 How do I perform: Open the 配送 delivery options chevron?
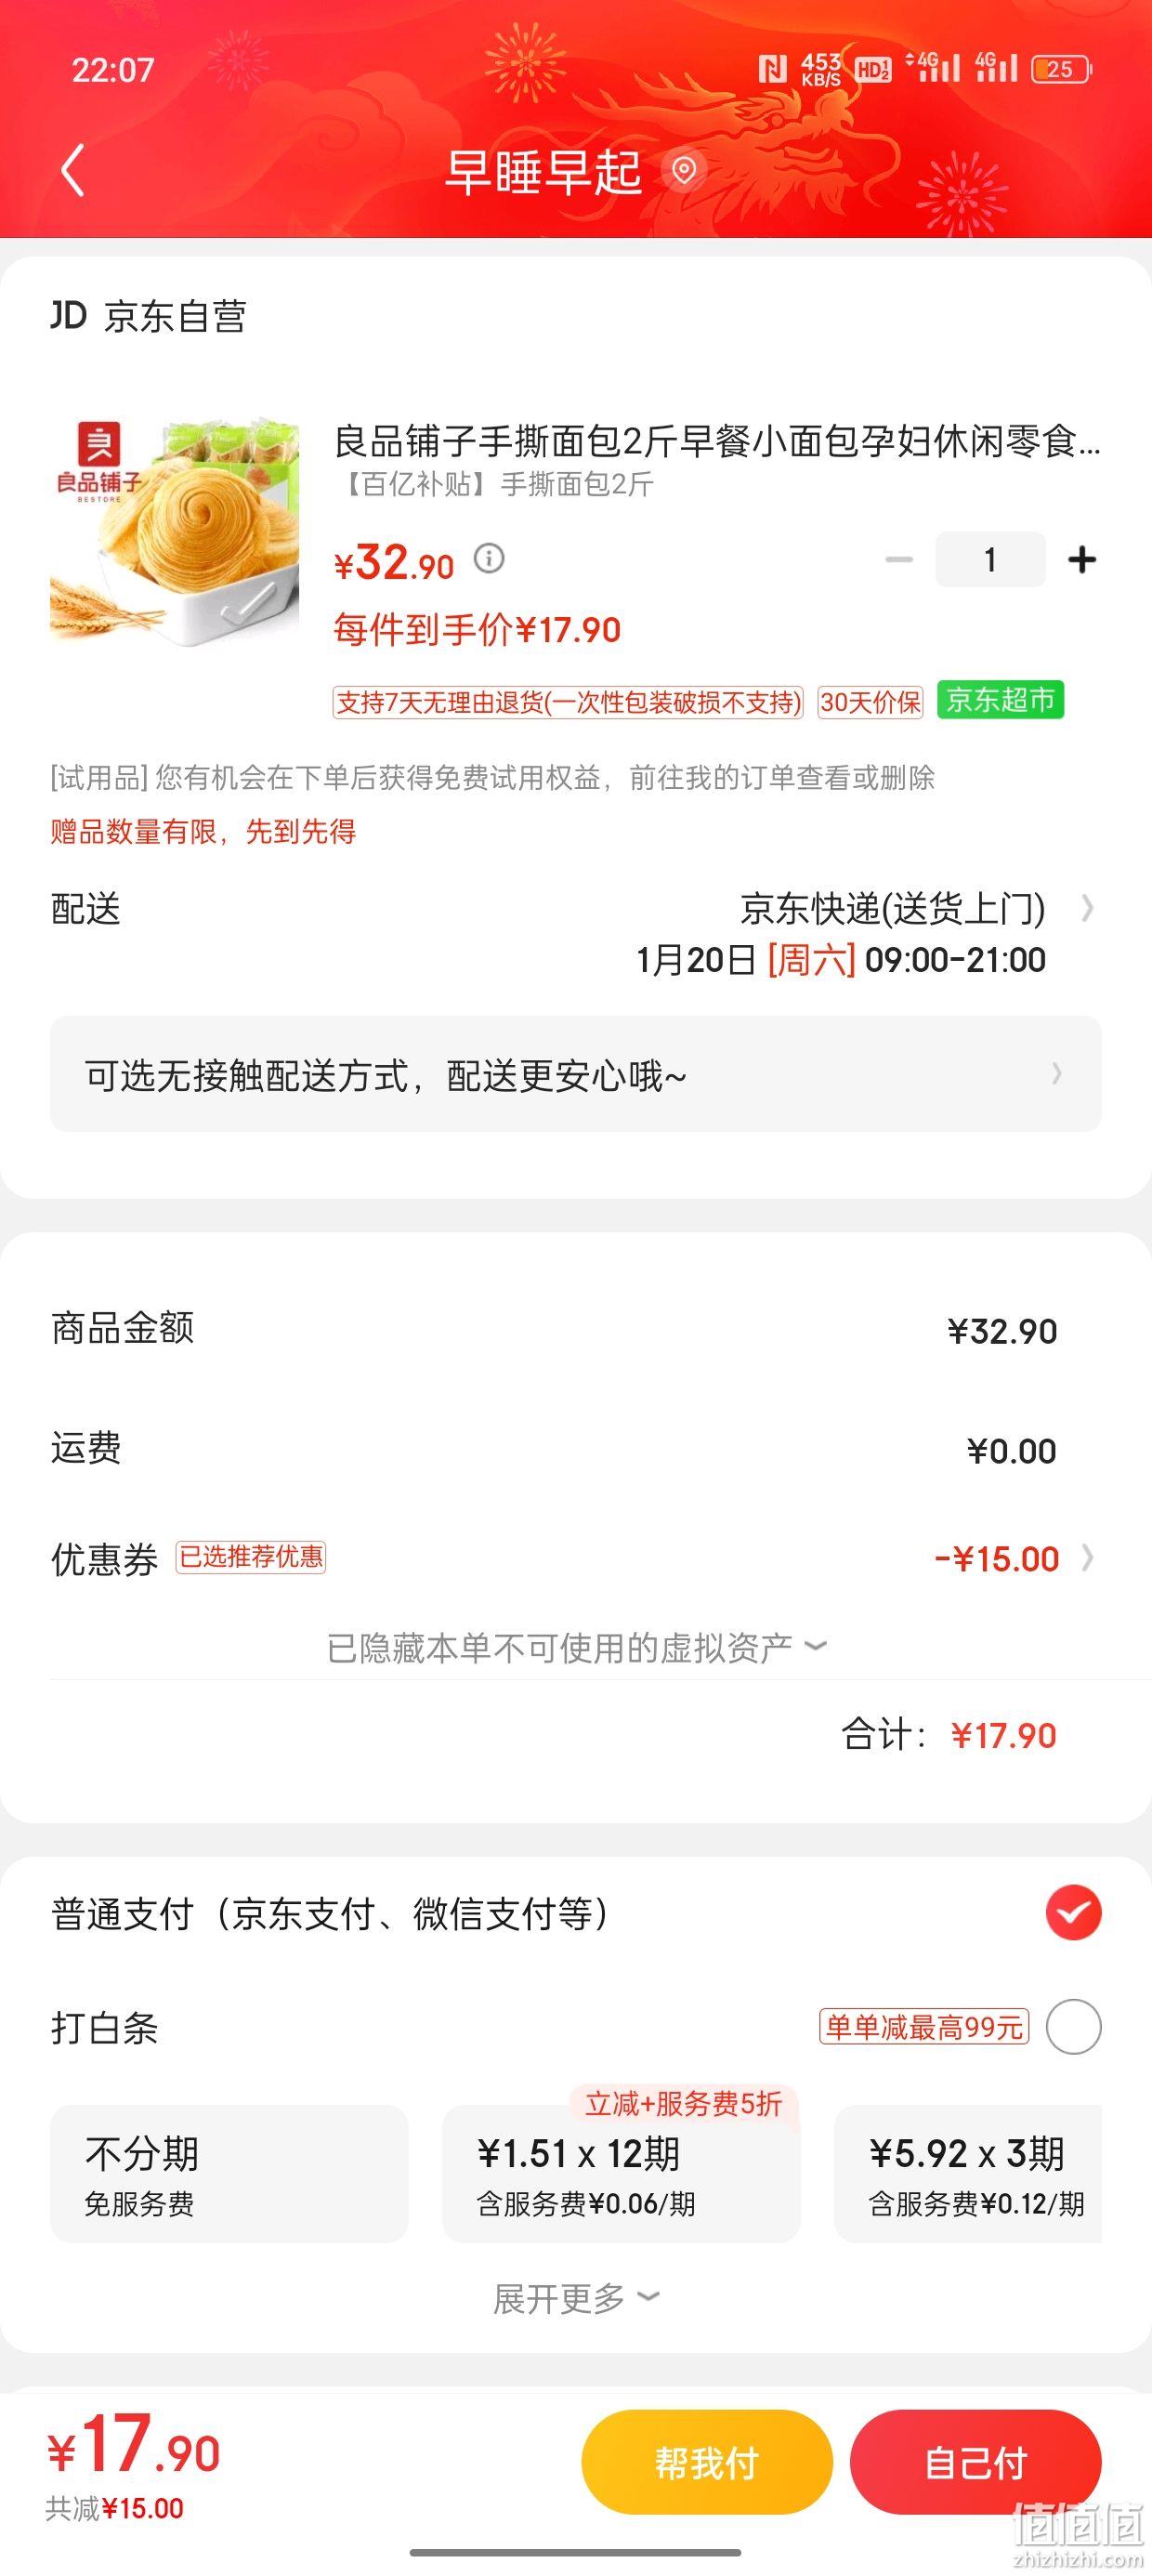coord(1087,909)
